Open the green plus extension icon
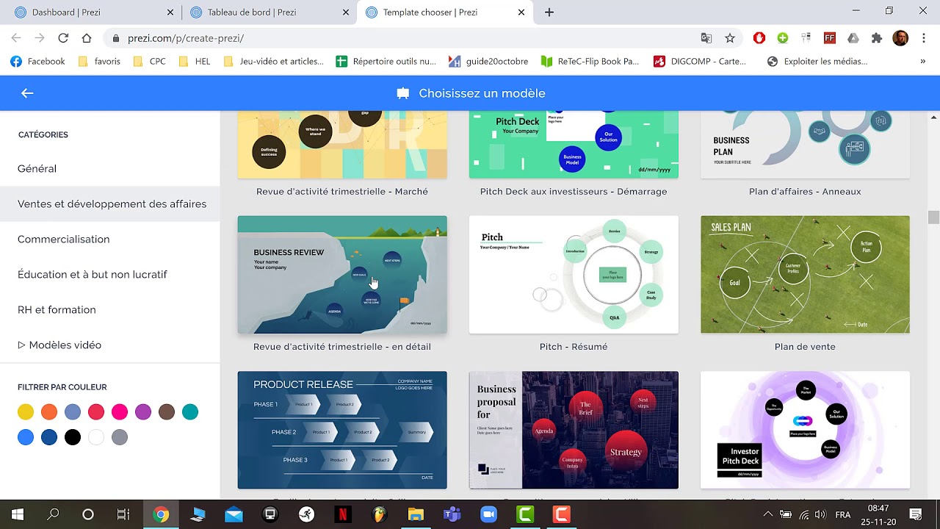 783,38
